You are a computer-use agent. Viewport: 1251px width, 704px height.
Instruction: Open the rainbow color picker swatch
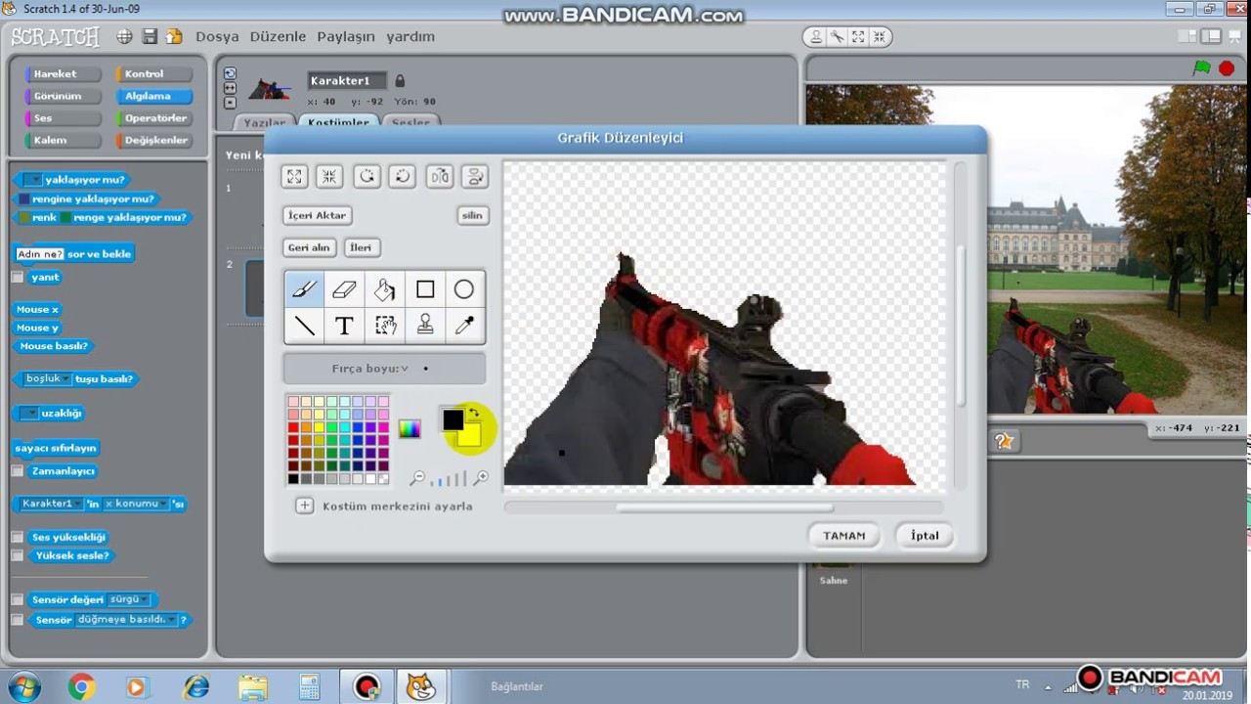410,428
